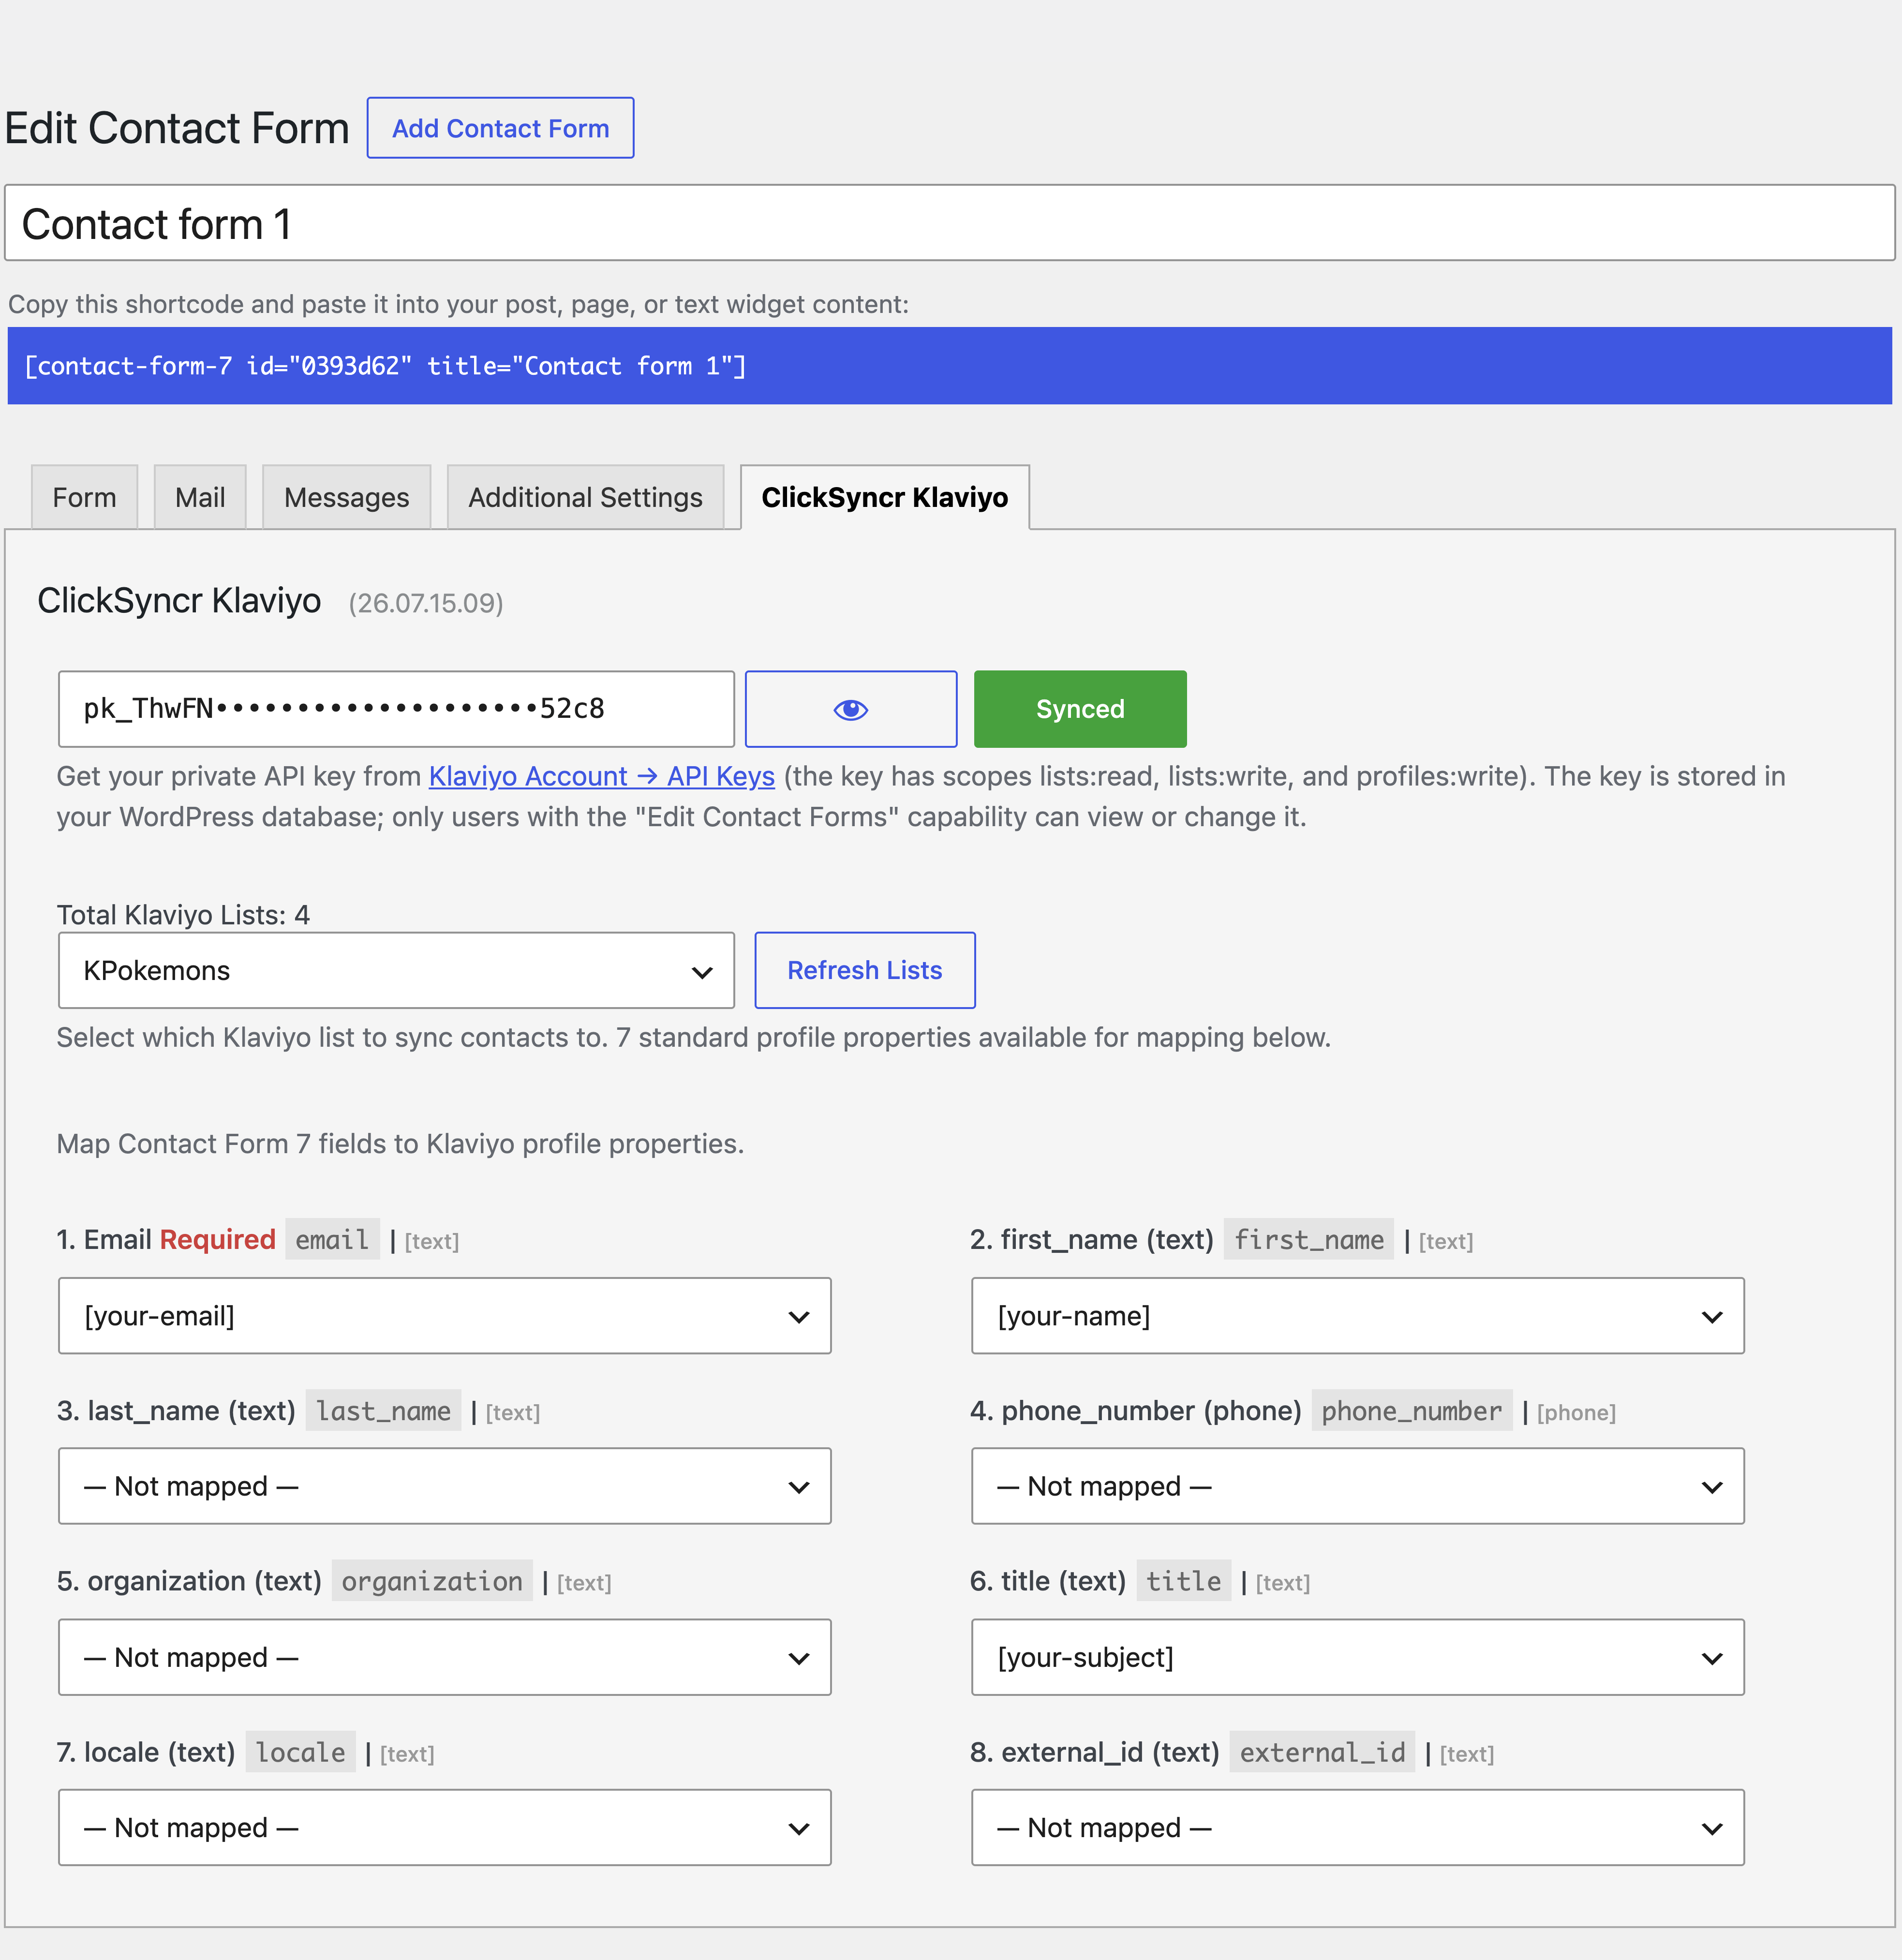
Task: Select the contact-form-7 shortcode box
Action: [950, 366]
